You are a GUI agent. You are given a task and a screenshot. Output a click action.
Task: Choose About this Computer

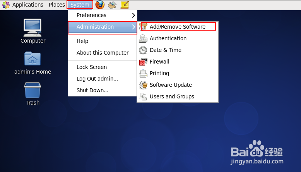103,53
